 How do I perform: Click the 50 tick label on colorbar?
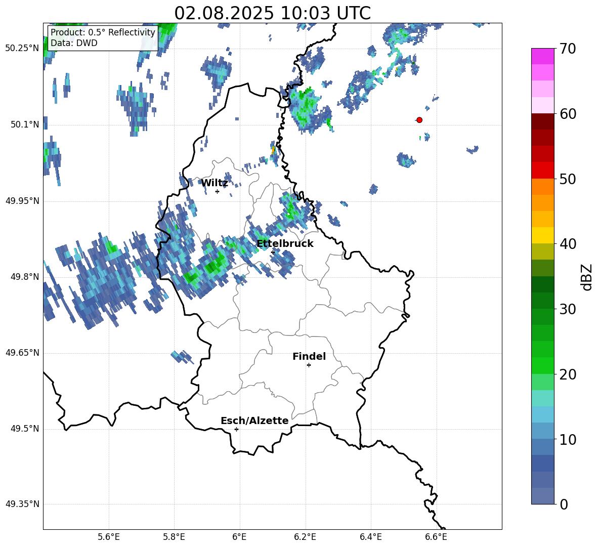[568, 179]
